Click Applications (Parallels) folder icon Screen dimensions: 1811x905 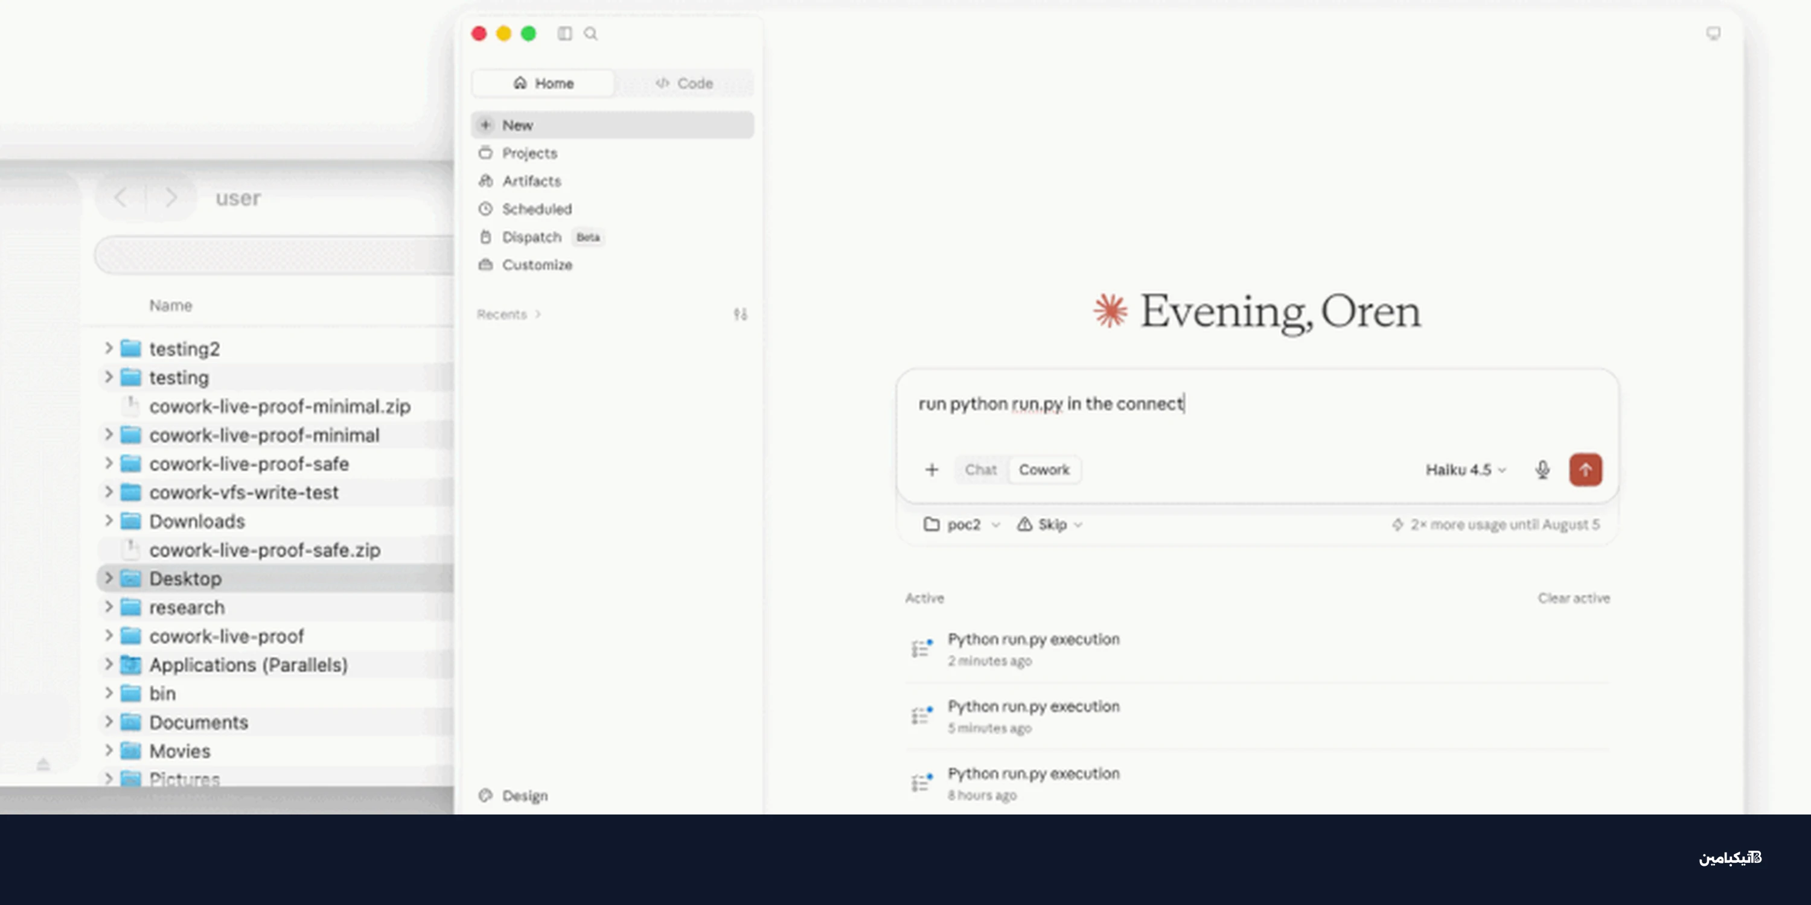131,665
